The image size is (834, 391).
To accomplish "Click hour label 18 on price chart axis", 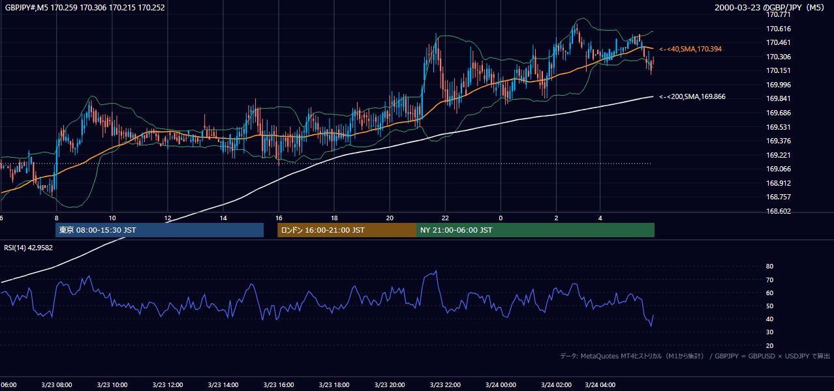I will tap(334, 218).
